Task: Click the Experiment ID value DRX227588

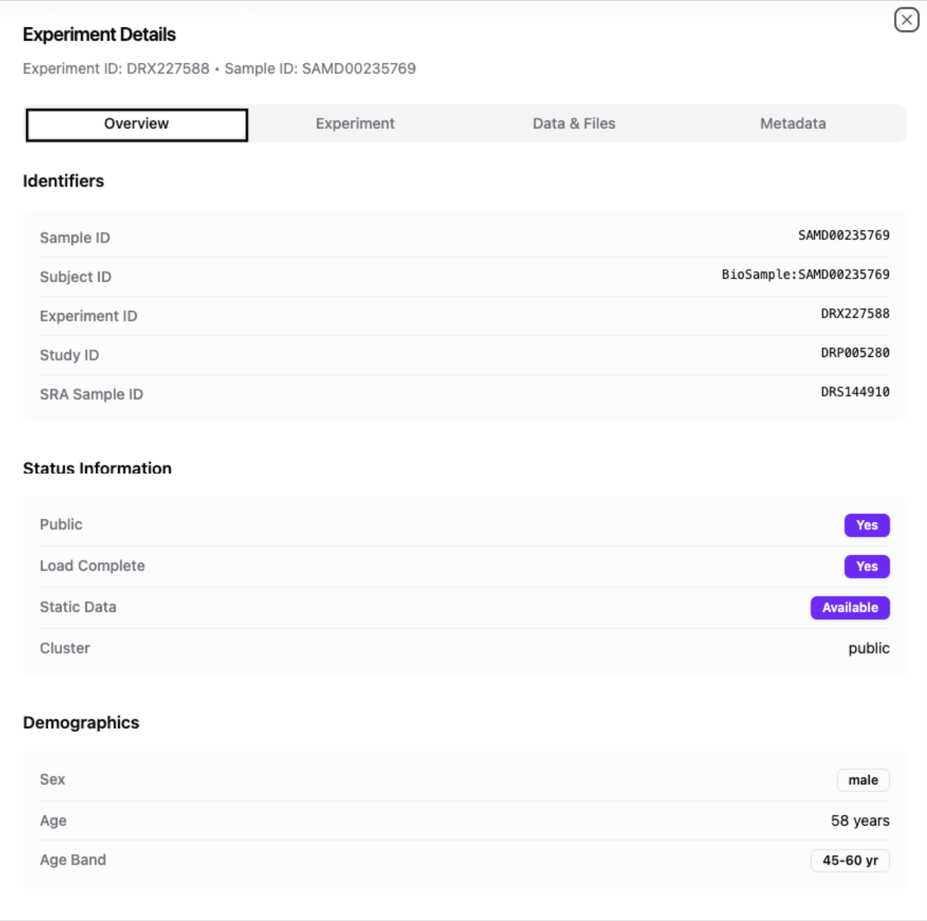Action: (855, 314)
